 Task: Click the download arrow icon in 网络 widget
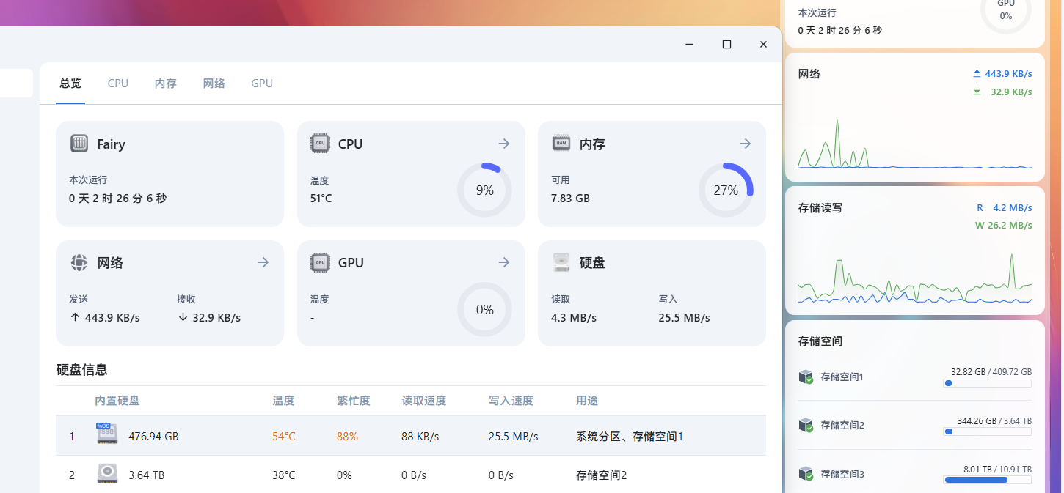[x=977, y=92]
